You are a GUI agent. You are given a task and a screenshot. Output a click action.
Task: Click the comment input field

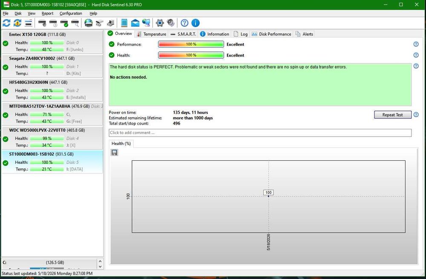pyautogui.click(x=260, y=133)
